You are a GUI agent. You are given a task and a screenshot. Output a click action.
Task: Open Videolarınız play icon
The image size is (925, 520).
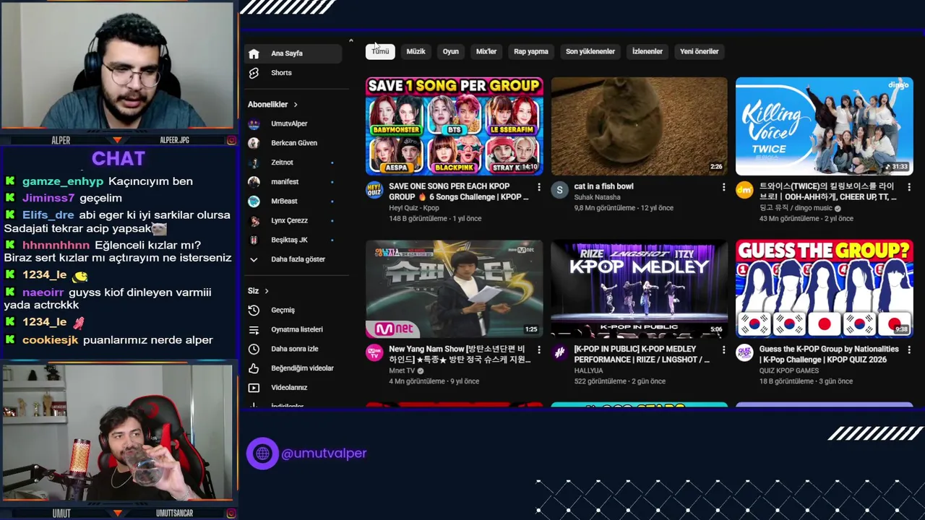pos(254,388)
